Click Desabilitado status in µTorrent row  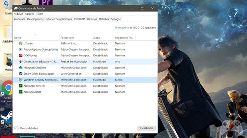(x=101, y=43)
